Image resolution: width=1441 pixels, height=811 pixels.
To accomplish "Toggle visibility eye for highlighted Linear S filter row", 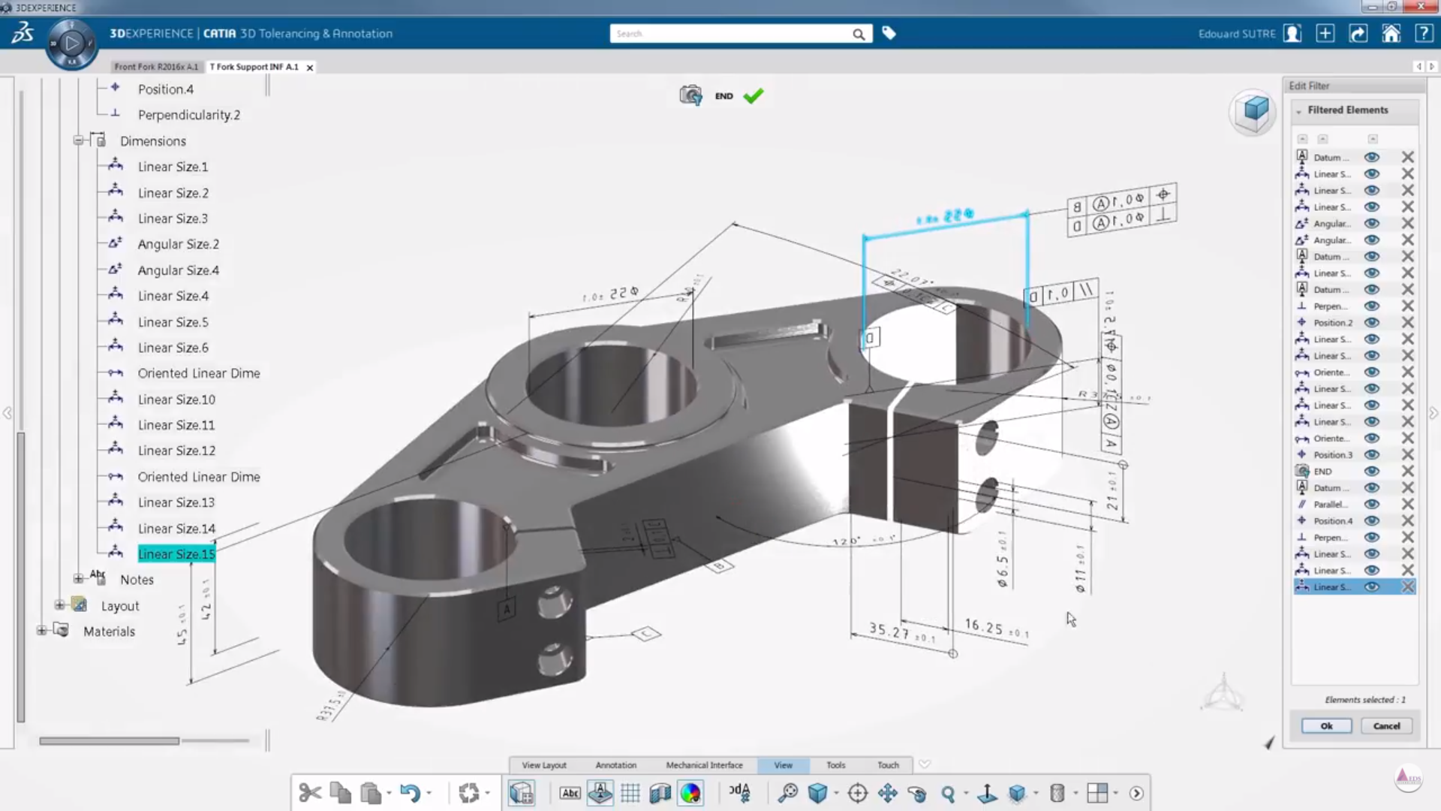I will click(1372, 586).
